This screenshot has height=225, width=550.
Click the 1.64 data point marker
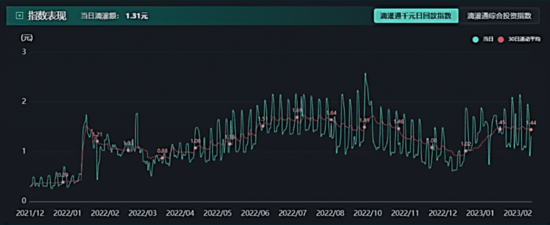[x=331, y=119]
